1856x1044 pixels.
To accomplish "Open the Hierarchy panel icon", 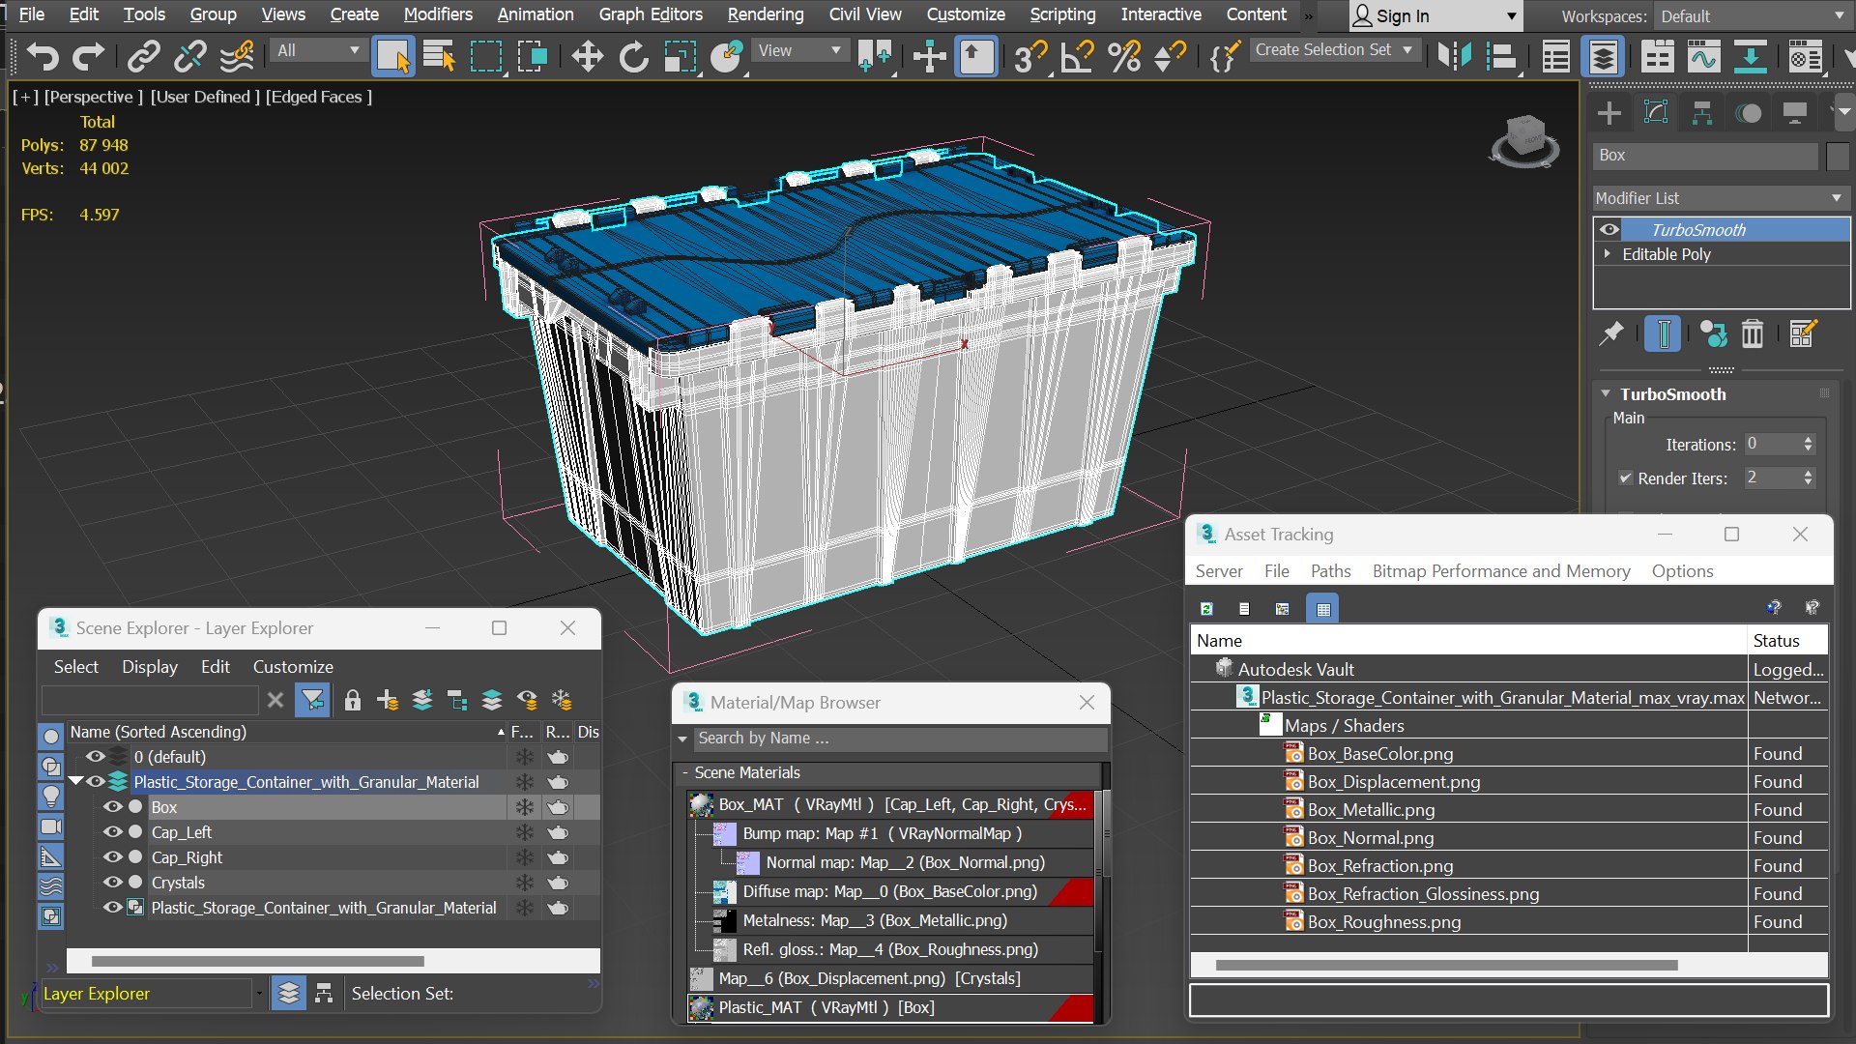I will click(1702, 113).
